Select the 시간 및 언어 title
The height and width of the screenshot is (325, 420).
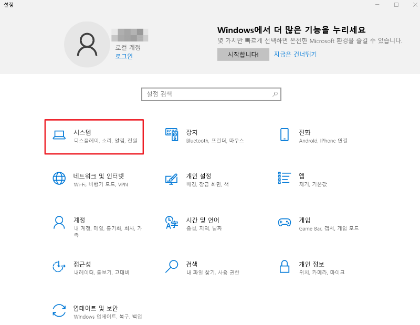[x=203, y=220]
